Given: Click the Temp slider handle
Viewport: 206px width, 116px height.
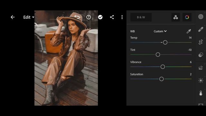Looking at the screenshot, I should coord(165,42).
